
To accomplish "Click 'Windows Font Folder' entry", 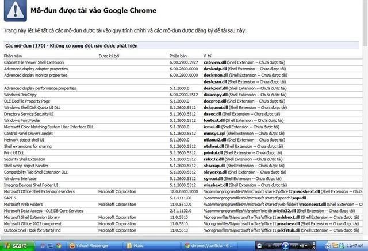I will click(22, 120).
